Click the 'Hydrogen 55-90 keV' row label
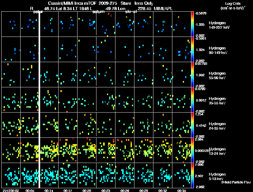Screen dimensions: 253x192 pos(217,76)
